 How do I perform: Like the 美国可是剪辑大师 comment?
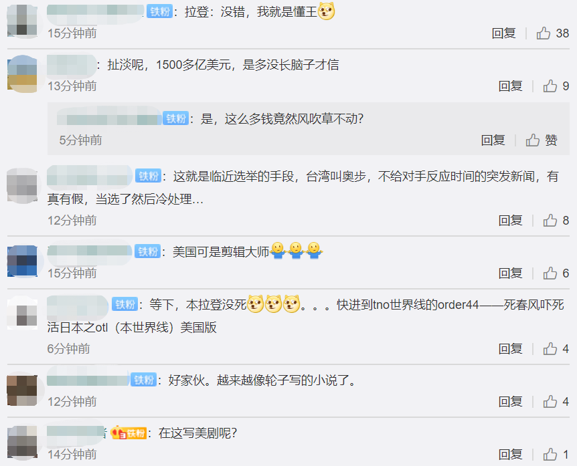[550, 273]
